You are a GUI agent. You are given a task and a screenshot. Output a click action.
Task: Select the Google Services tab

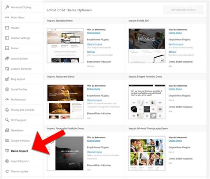[23, 140]
